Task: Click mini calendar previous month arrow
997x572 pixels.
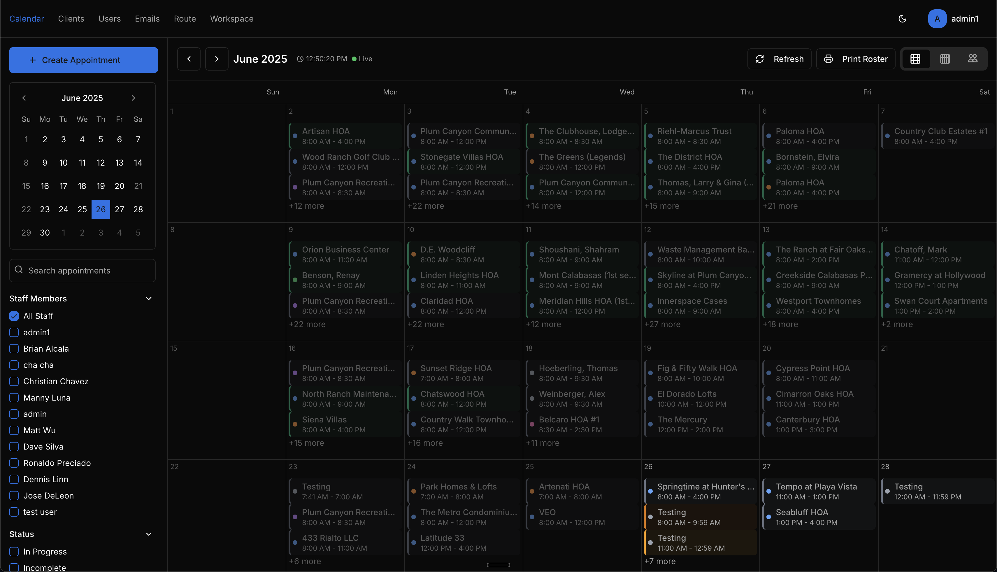Action: (x=24, y=98)
